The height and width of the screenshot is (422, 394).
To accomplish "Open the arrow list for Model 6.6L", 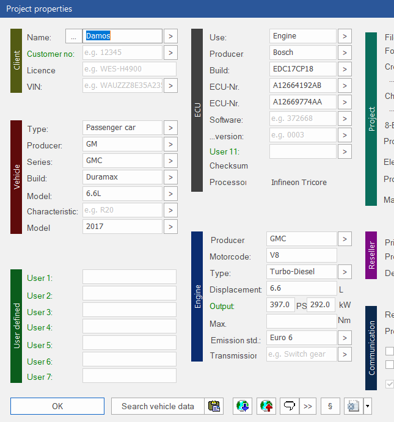I will click(x=170, y=194).
